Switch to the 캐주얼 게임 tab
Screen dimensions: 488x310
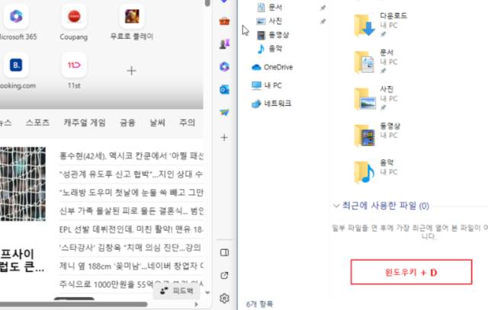[x=84, y=122]
